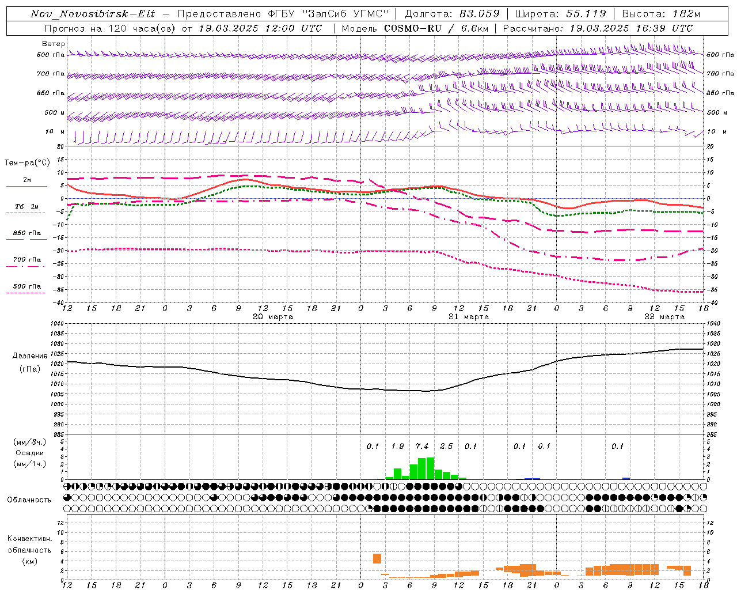
Task: Click the Высота: 182м elevation field
Action: (x=661, y=14)
